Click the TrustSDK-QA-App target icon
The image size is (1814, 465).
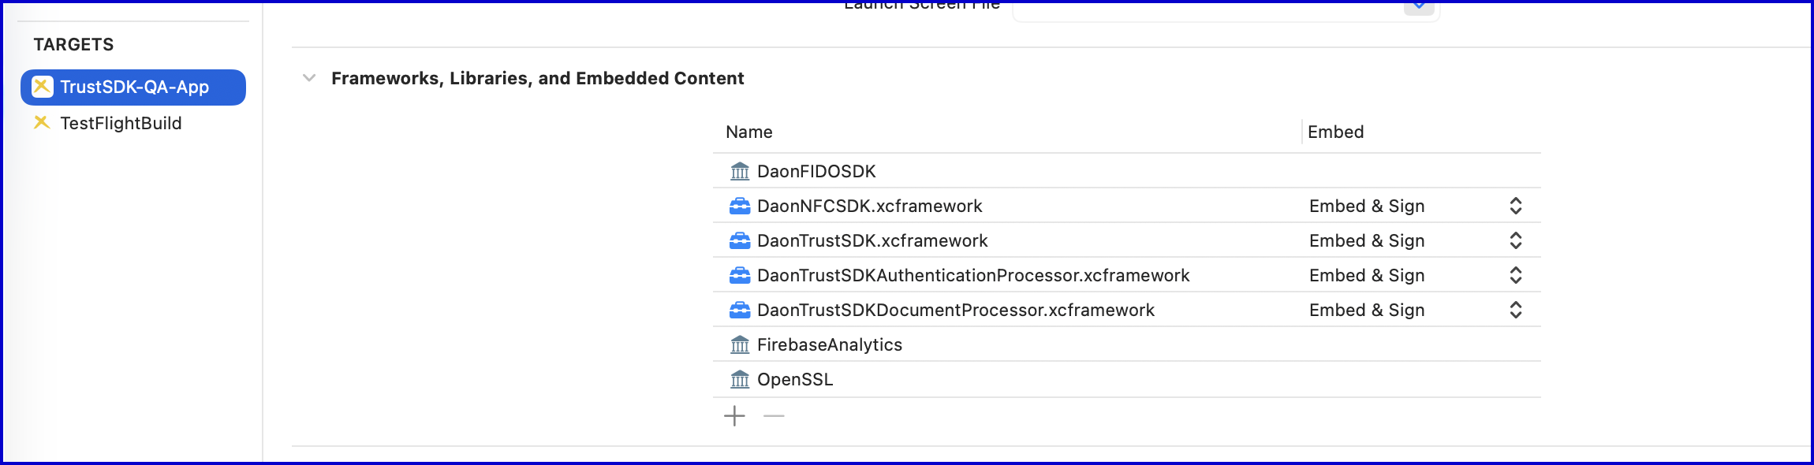(43, 87)
